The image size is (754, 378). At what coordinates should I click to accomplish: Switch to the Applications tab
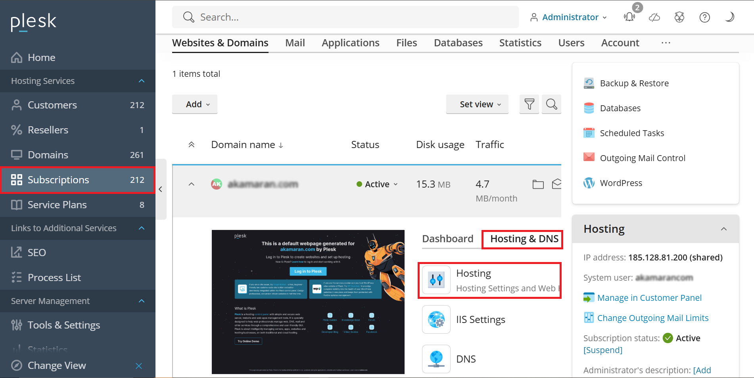(x=351, y=43)
